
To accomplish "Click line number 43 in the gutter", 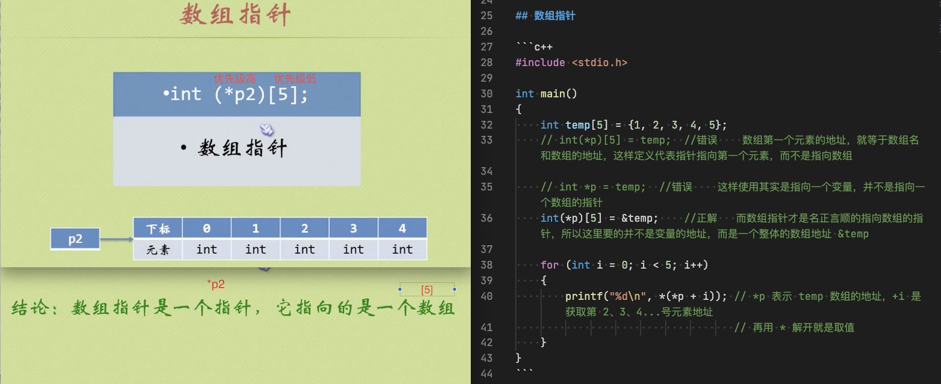I will click(x=486, y=358).
